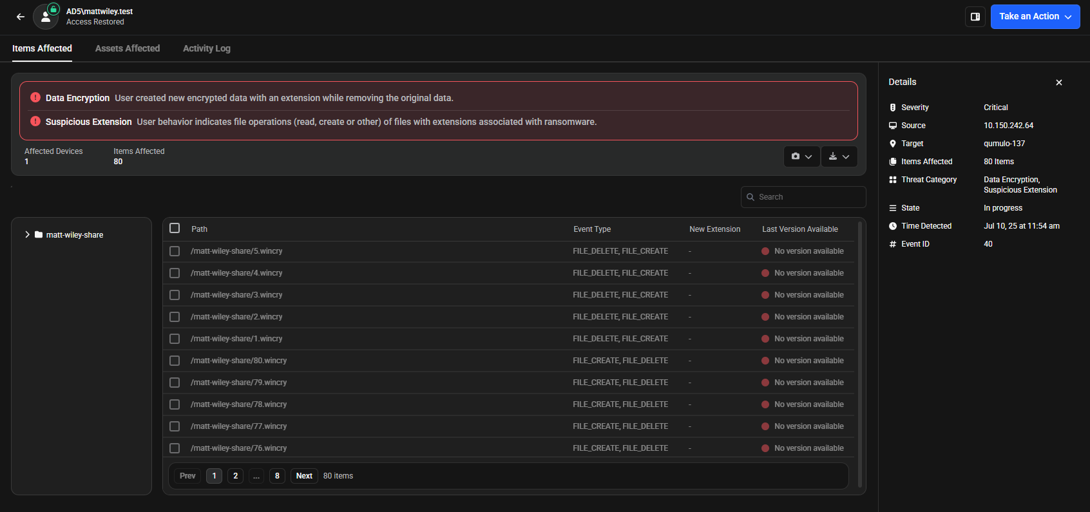The height and width of the screenshot is (512, 1090).
Task: Tick the checkbox for 80.wincry row
Action: coord(175,361)
